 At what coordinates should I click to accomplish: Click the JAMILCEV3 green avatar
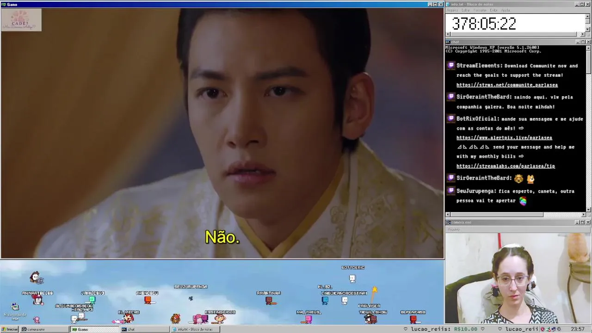click(x=92, y=300)
